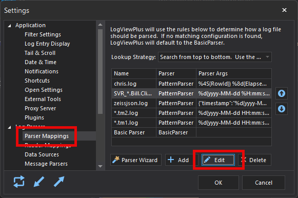Click parser args of chris.log row
Image resolution: width=298 pixels, height=198 pixels.
pos(234,84)
